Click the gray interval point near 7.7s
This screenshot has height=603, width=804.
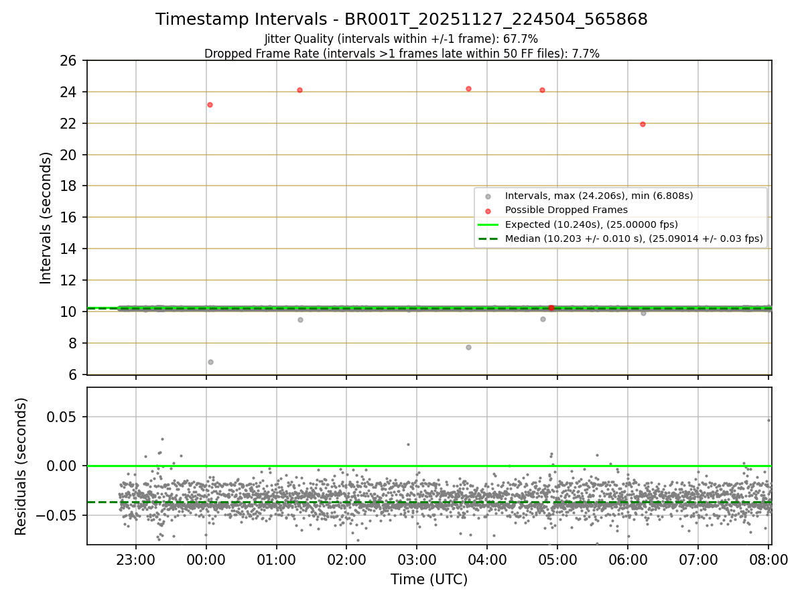[468, 347]
